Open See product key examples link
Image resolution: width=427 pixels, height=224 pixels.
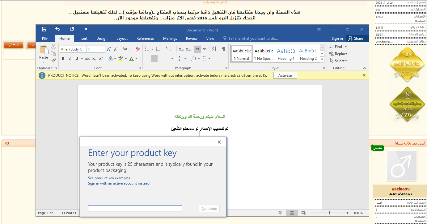[109, 178]
